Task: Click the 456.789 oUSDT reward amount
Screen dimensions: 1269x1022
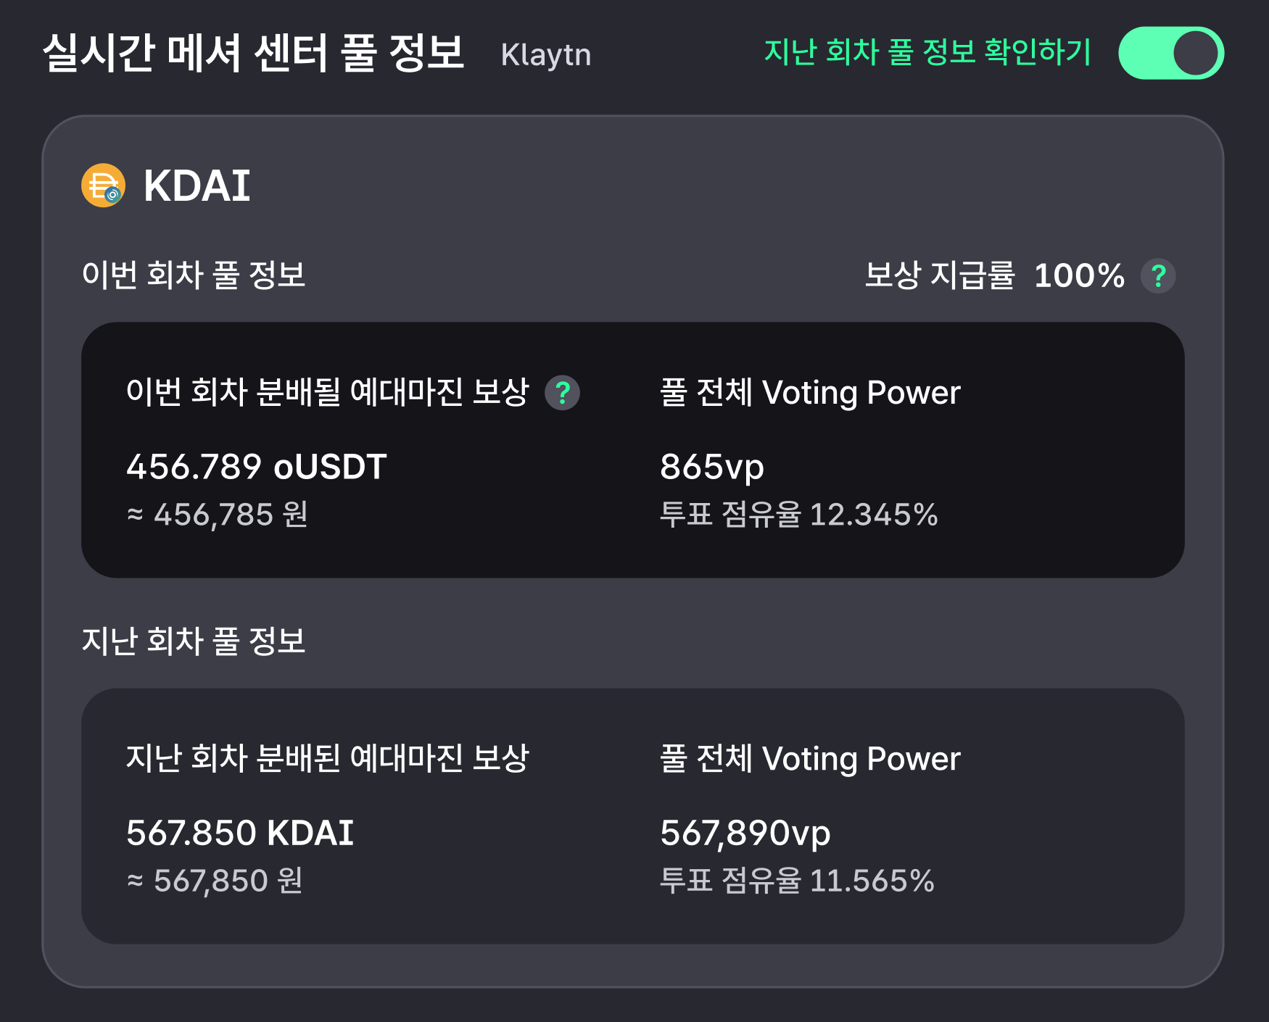Action: click(257, 467)
